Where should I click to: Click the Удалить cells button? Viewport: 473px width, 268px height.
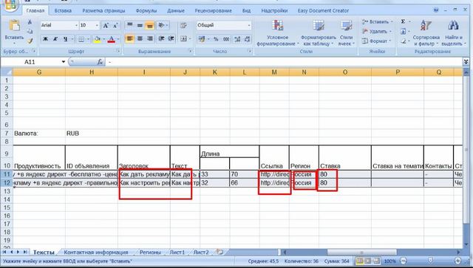tap(377, 31)
